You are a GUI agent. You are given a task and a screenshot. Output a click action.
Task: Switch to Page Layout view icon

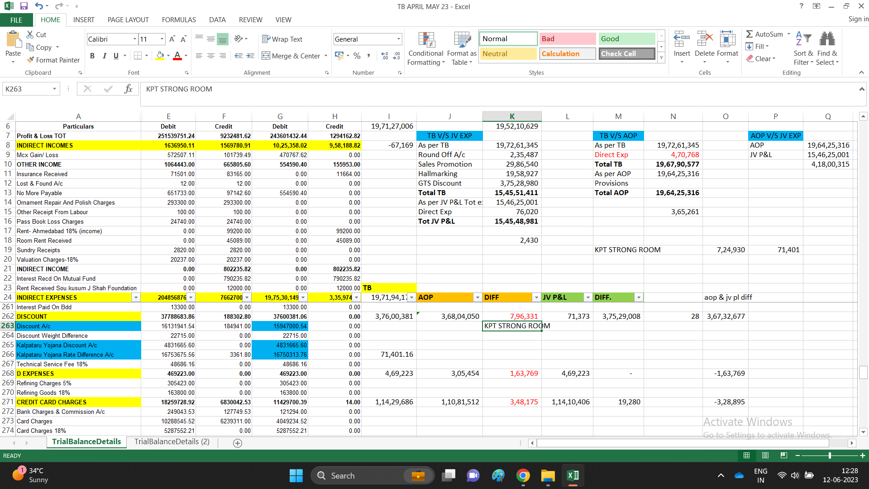coord(765,455)
